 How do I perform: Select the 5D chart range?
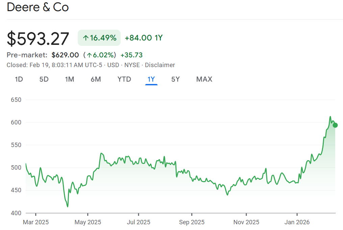tap(44, 79)
